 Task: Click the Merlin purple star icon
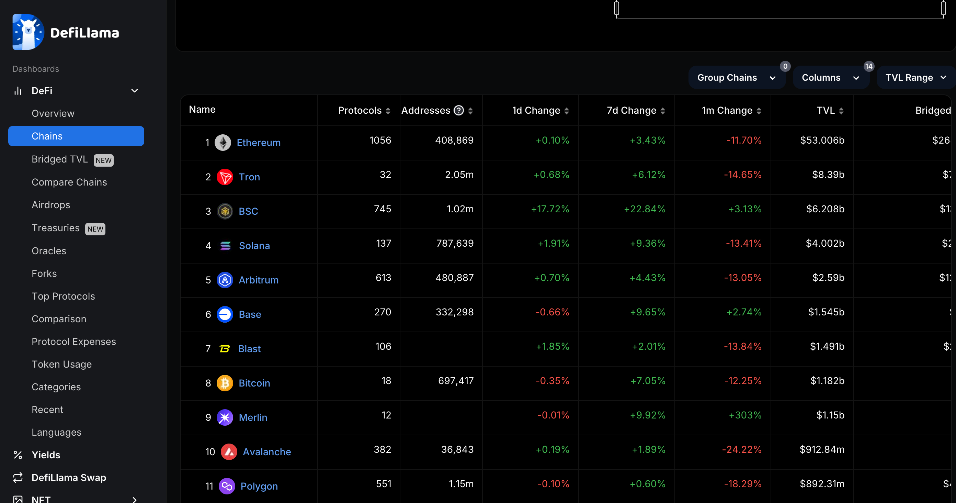click(225, 417)
